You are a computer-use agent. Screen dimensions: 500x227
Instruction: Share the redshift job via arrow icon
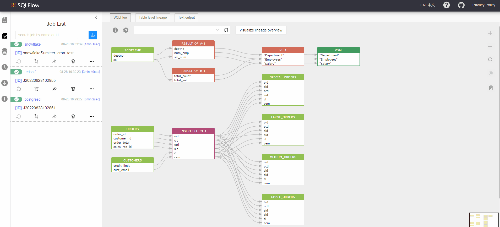55,89
